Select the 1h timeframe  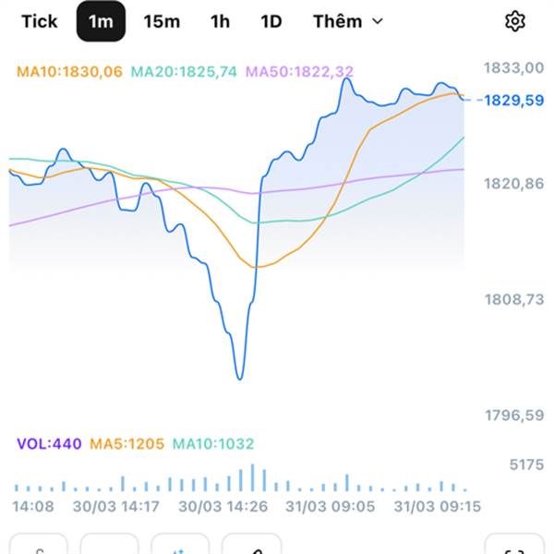220,21
